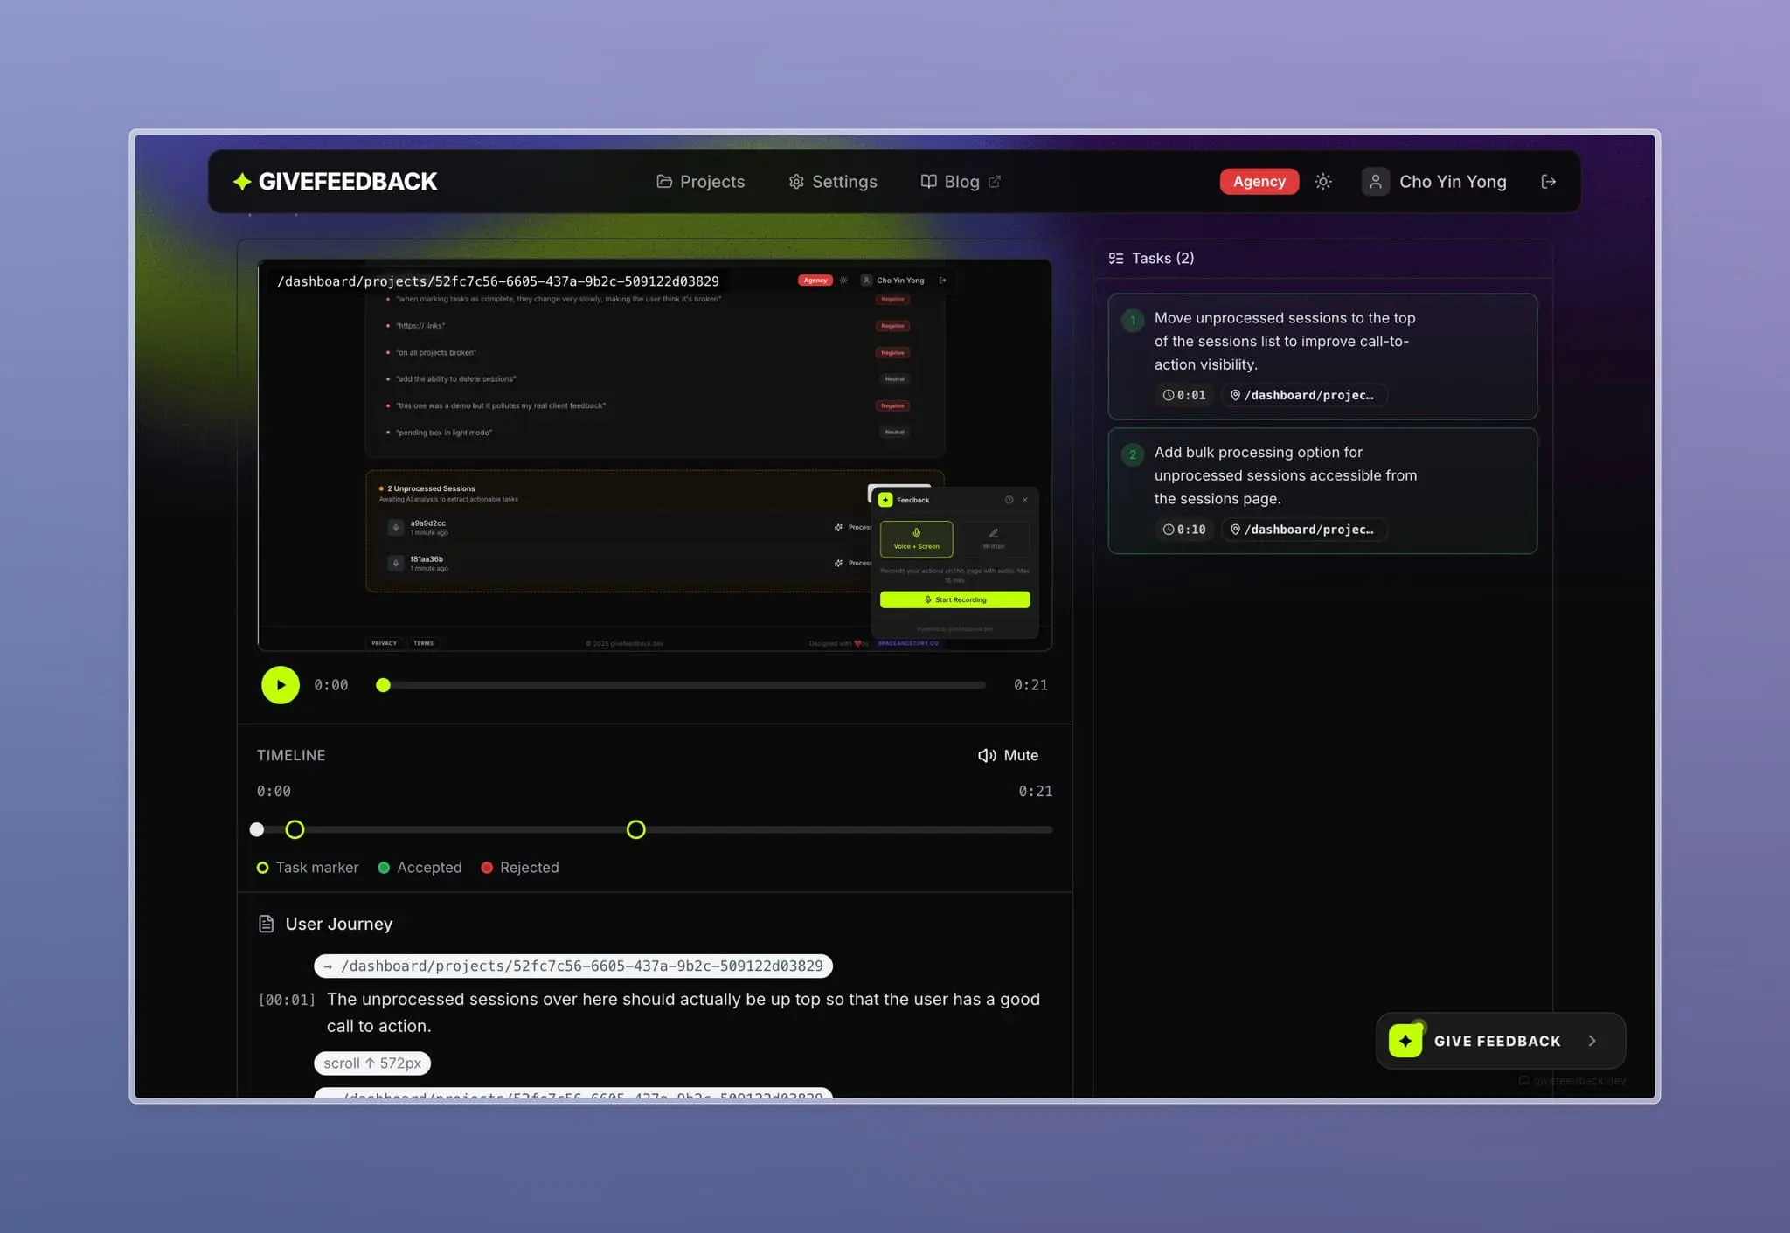Toggle the light/dark theme sun icon

(1323, 182)
